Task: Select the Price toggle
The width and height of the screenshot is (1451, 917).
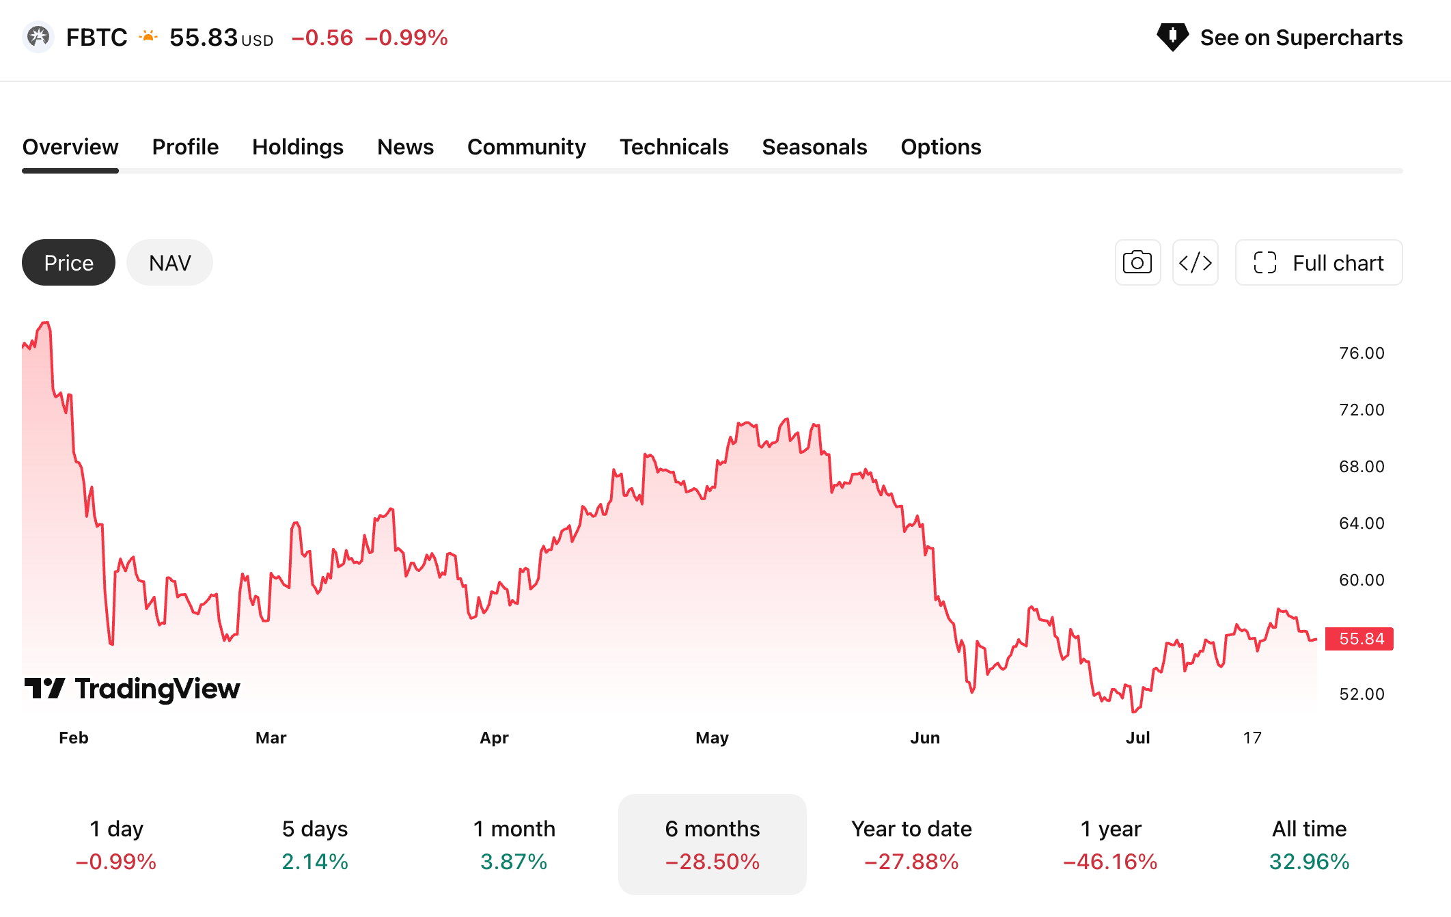Action: pos(68,262)
